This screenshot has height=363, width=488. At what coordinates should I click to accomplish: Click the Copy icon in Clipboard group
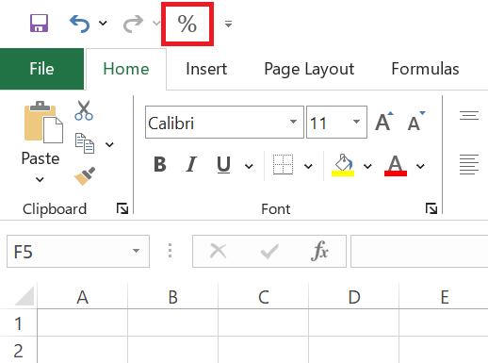[85, 143]
